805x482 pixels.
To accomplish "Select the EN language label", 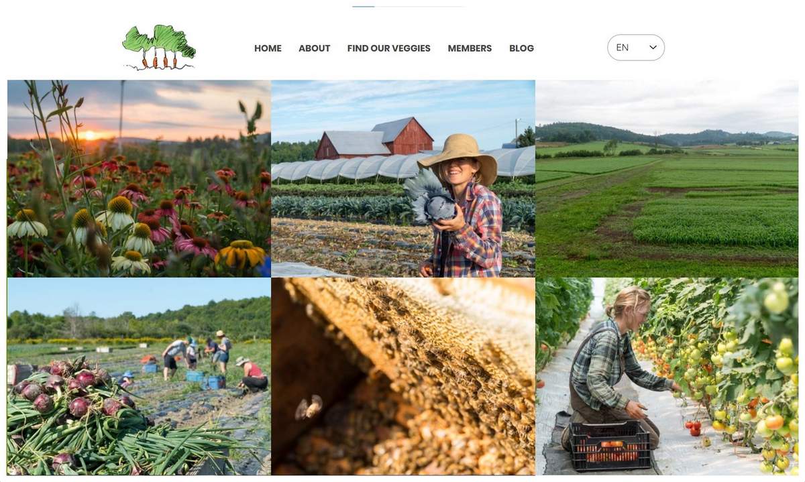I will click(x=623, y=48).
